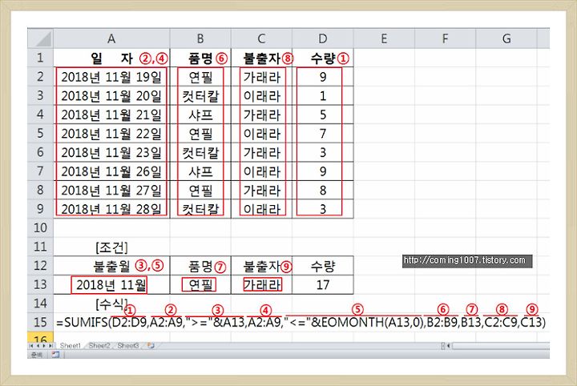The image size is (577, 386).
Task: Click cell A5 with 2018년 11월 22일
Action: click(111, 133)
